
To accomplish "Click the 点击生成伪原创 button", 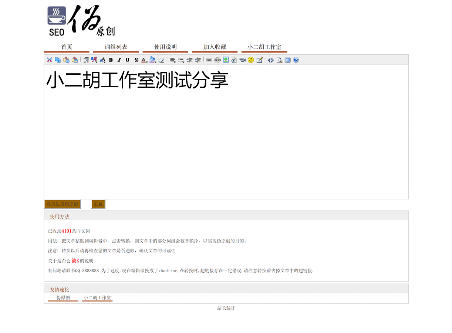I will (x=62, y=204).
